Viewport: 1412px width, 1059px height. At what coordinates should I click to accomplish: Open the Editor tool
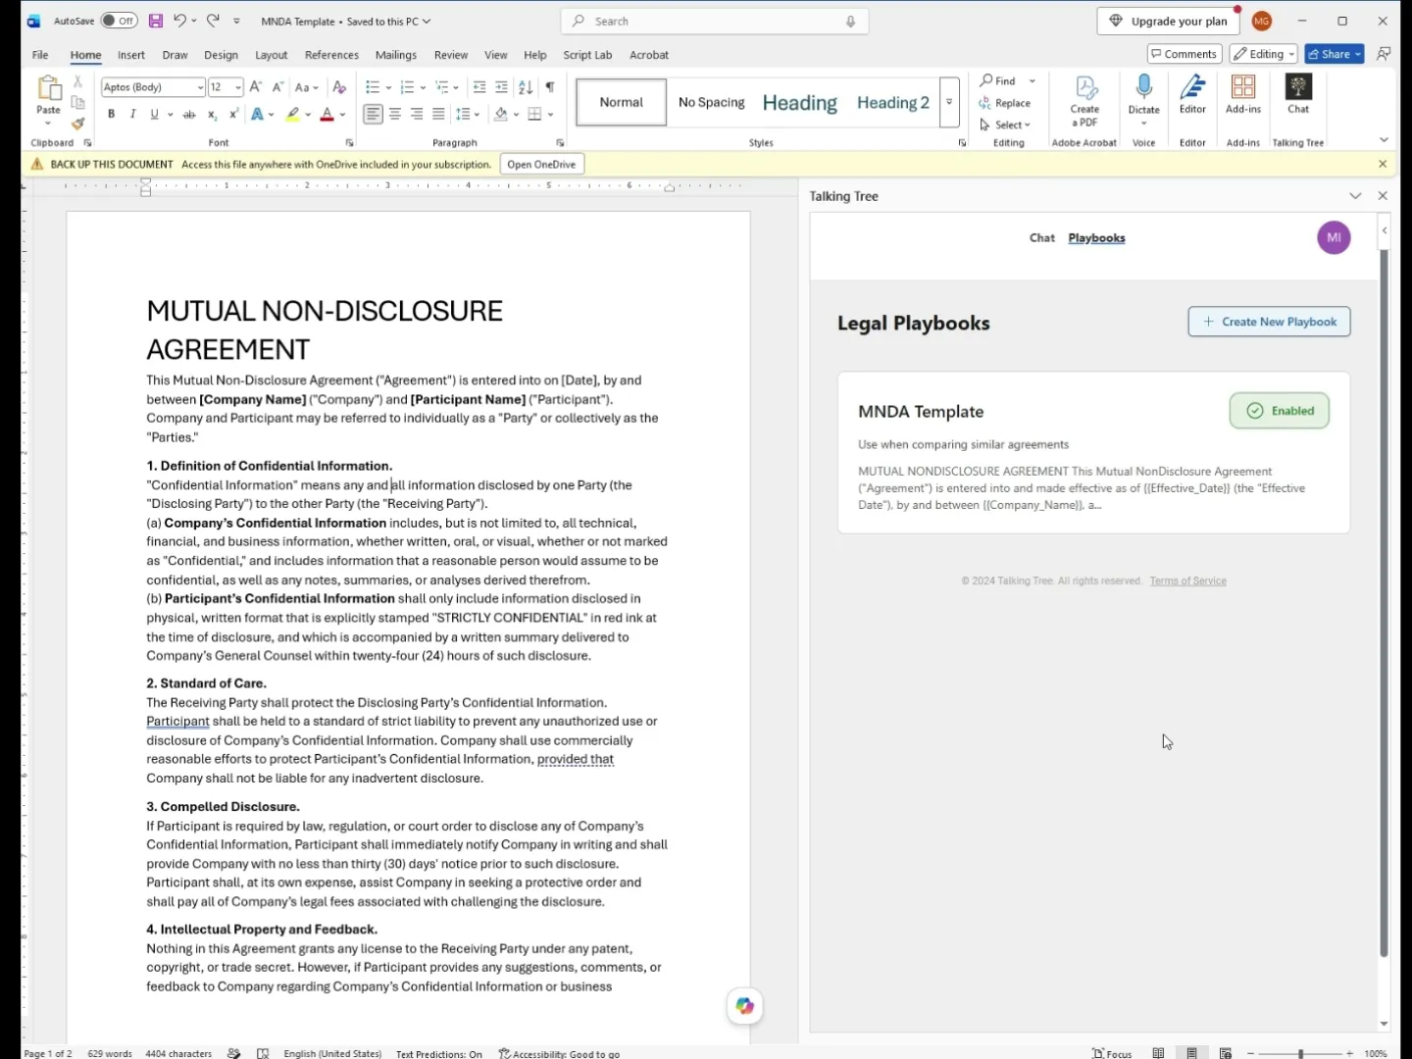tap(1192, 94)
